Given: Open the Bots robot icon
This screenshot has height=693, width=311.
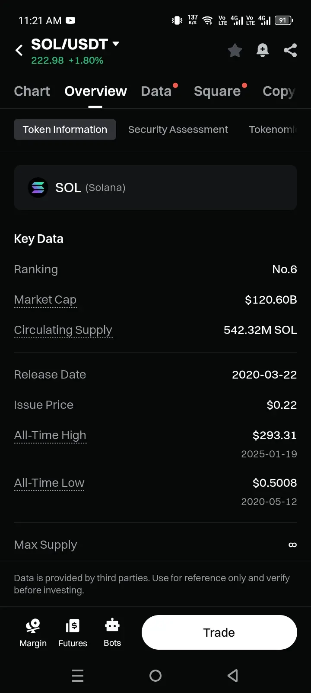Looking at the screenshot, I should (x=112, y=625).
